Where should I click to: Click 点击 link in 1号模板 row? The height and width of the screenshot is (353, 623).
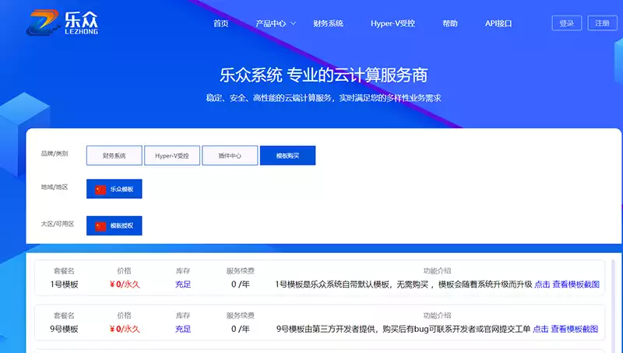(542, 285)
